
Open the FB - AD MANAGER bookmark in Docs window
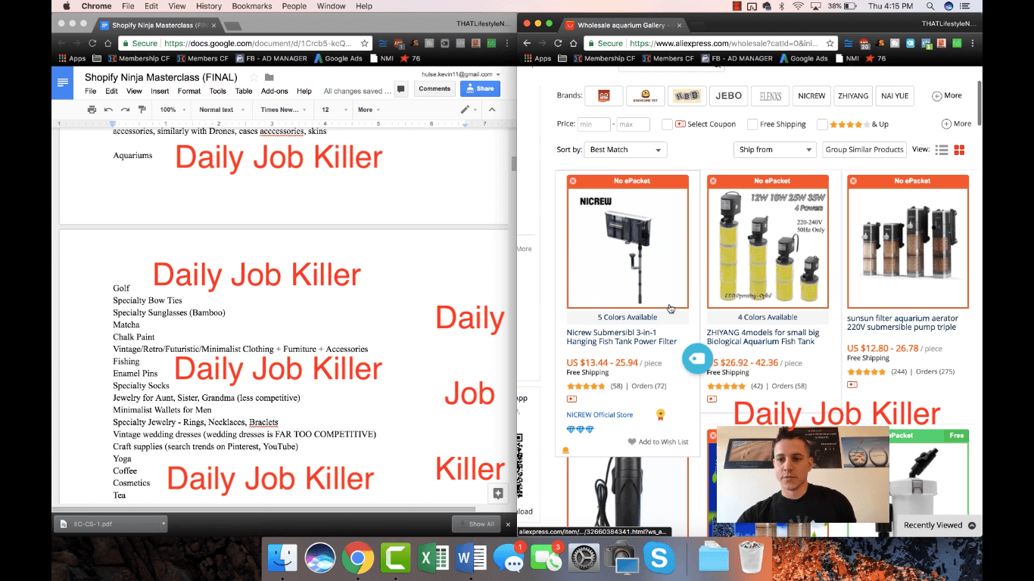point(271,58)
